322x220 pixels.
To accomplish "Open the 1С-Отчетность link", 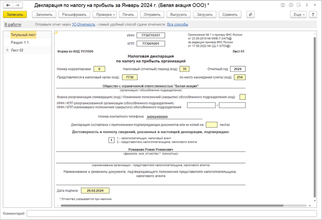I will (83, 24).
